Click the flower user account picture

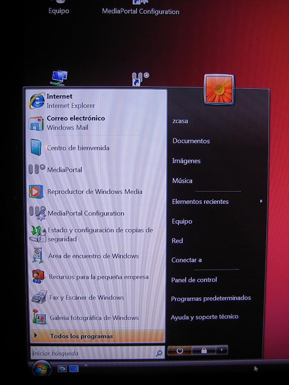(x=219, y=90)
